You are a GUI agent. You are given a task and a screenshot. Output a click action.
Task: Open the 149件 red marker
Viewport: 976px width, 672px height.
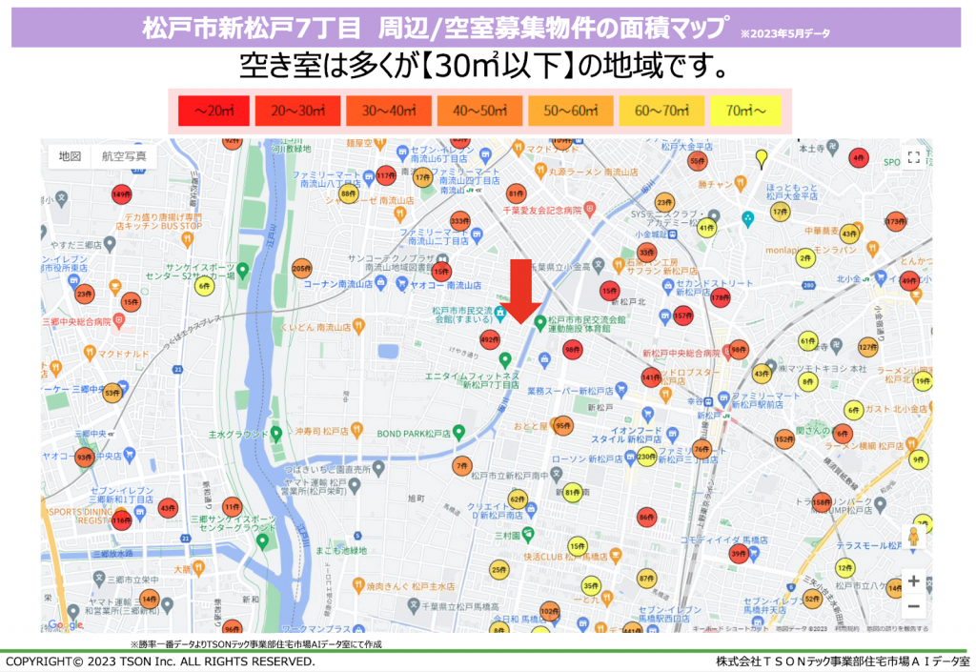coord(121,194)
